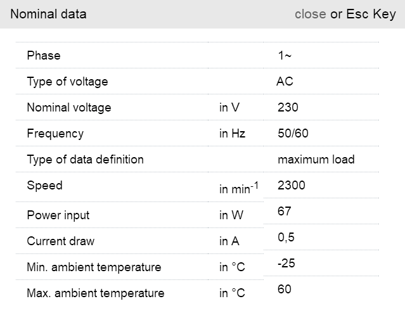Click the Type of data definition label
The image size is (405, 332).
pos(85,160)
